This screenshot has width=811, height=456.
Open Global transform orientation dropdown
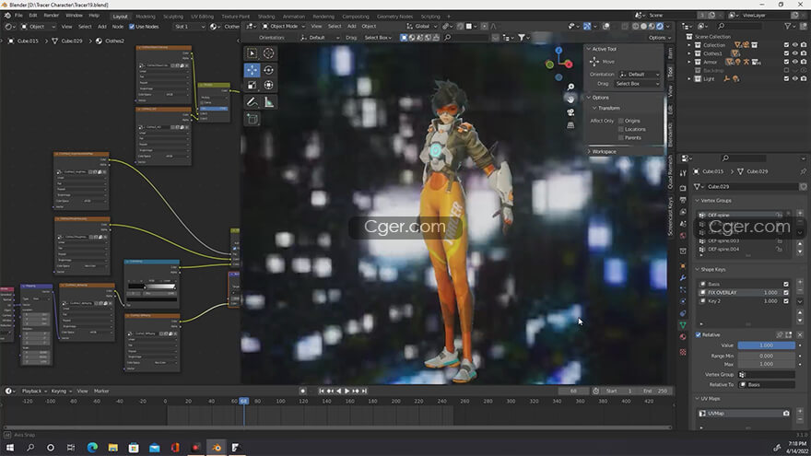tap(420, 27)
